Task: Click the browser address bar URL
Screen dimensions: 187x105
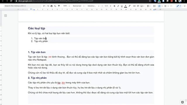Action: [56, 1]
